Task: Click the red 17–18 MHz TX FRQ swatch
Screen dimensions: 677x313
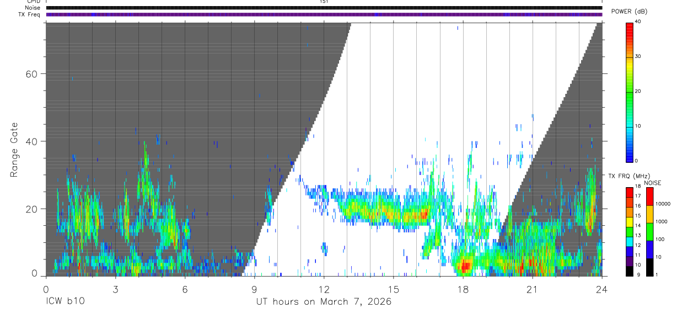Action: point(630,193)
